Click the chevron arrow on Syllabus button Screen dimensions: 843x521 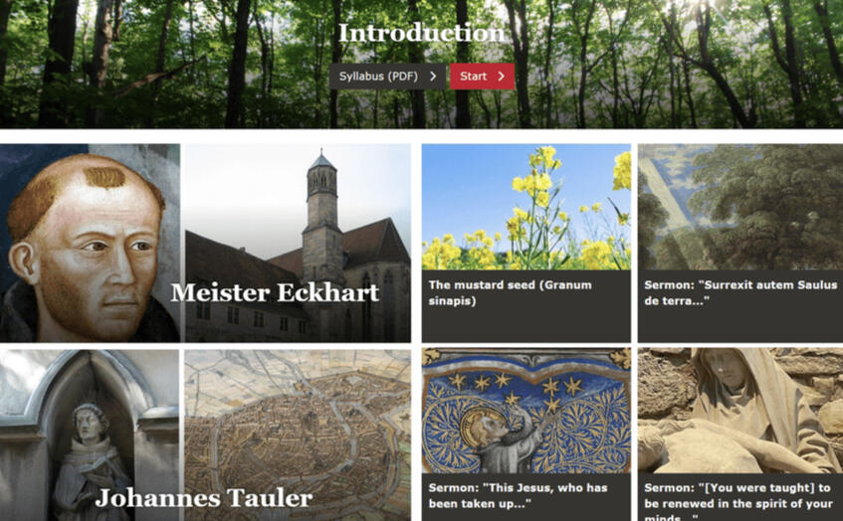(433, 77)
